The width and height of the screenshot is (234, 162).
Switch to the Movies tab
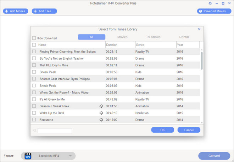(122, 37)
